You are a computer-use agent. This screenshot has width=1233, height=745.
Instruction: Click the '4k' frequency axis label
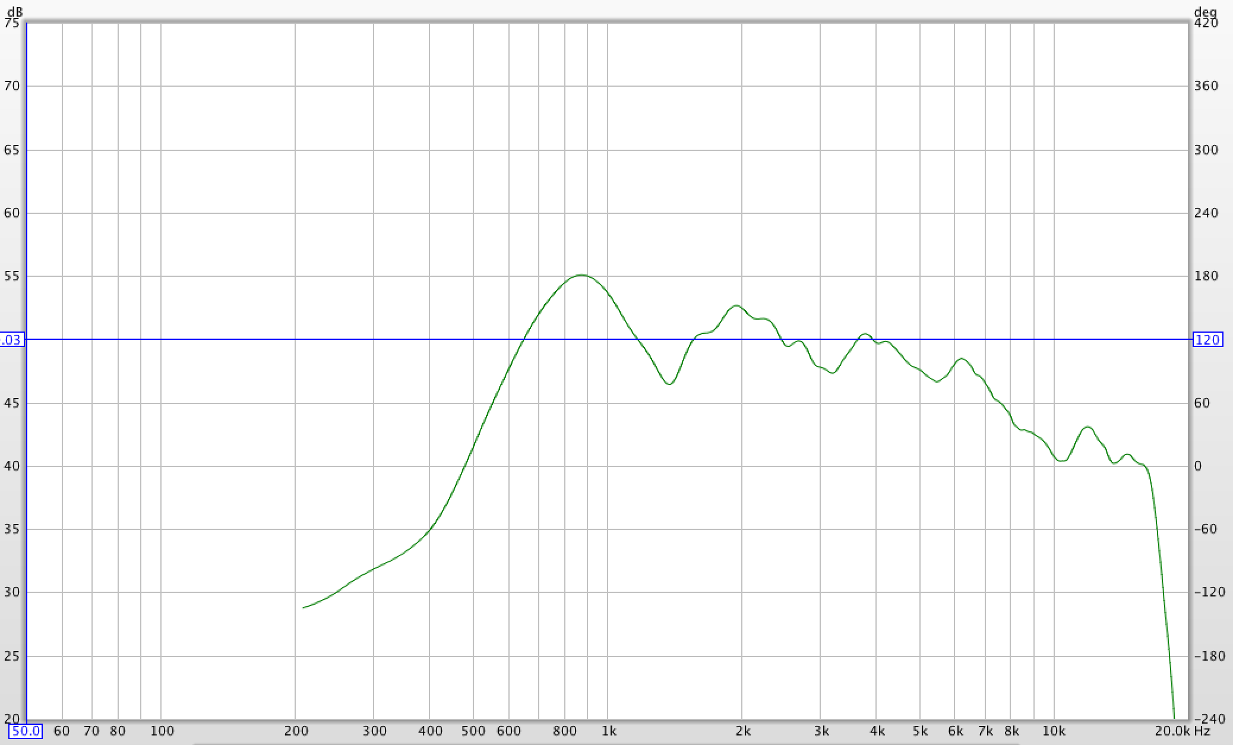point(877,731)
